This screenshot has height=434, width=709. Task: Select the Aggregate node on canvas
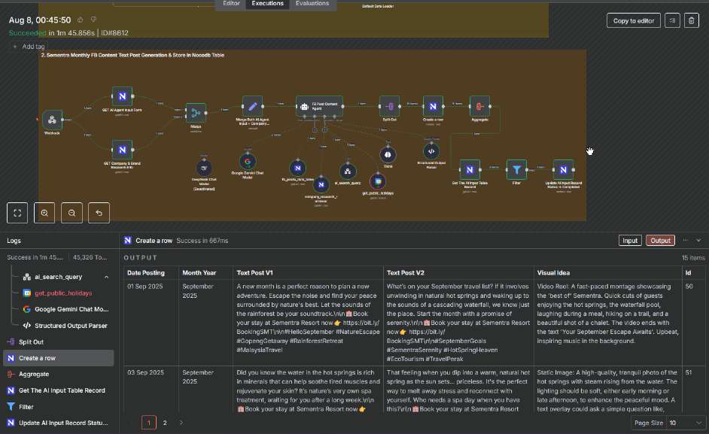pos(479,106)
